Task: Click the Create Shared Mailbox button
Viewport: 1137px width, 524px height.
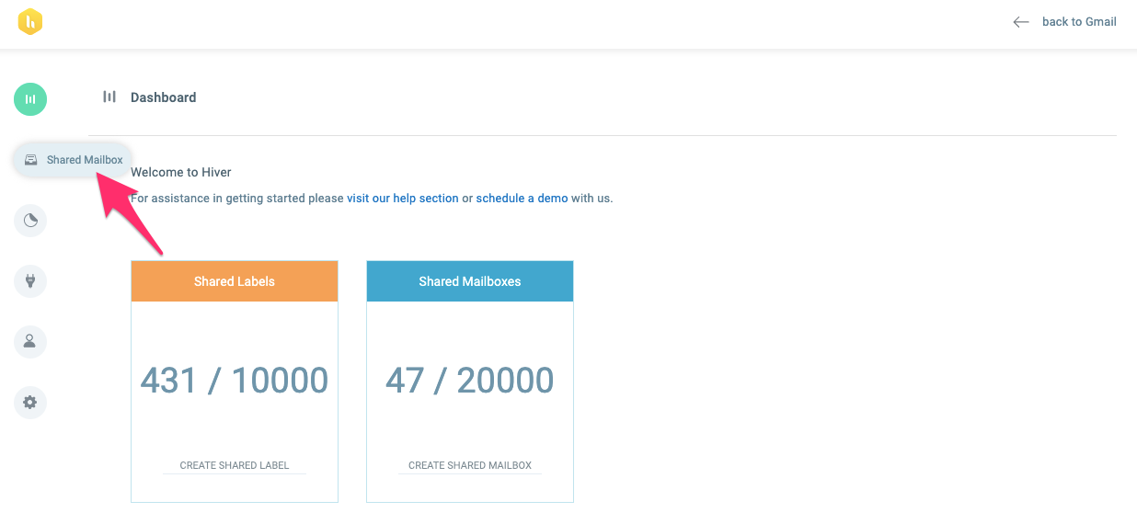Action: (470, 465)
